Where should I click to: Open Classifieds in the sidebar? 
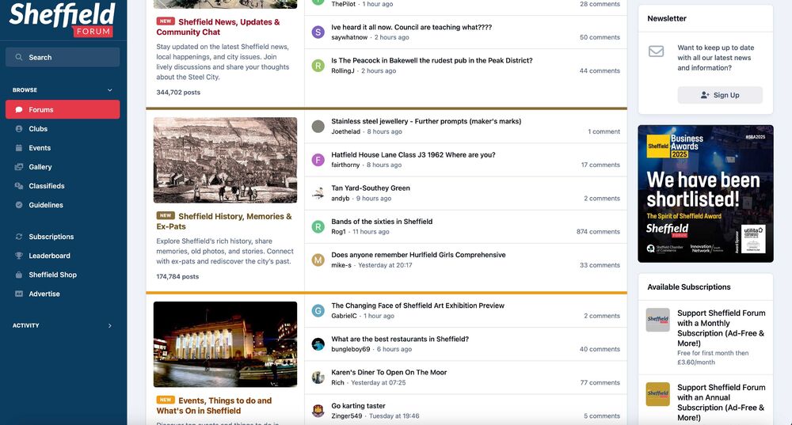pos(47,186)
